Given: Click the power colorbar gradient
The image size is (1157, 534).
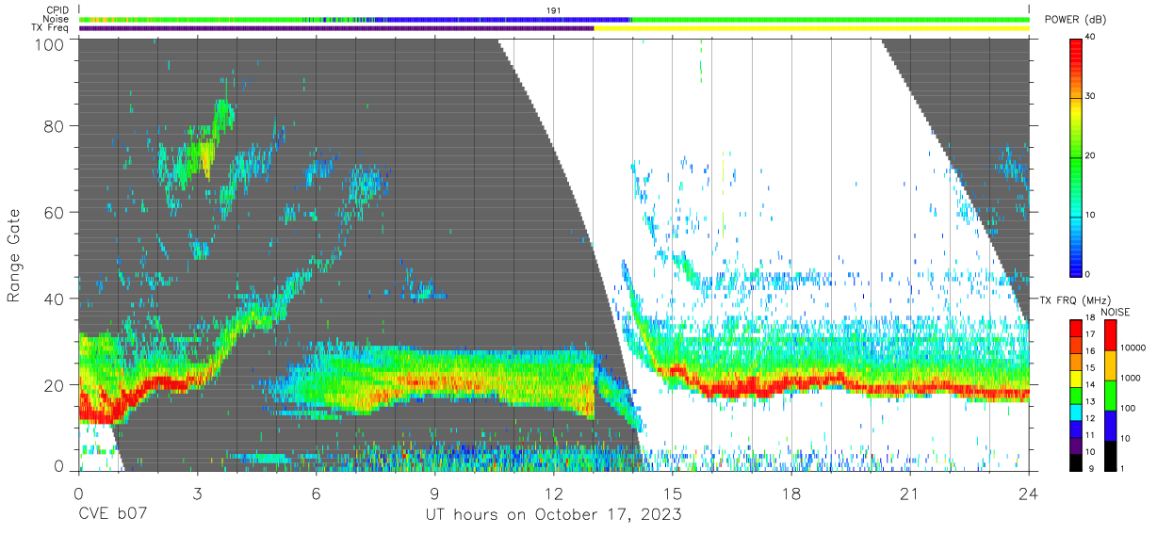Looking at the screenshot, I should click(1077, 156).
